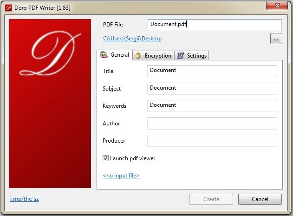Close the Doro PDF Writer window

pos(277,6)
